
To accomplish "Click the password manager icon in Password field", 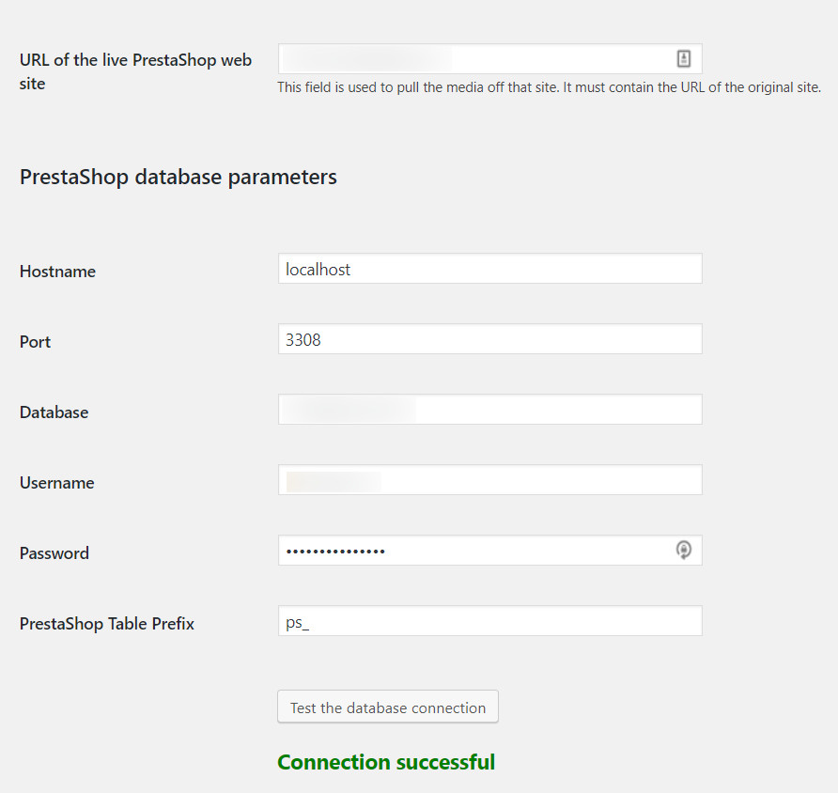I will [x=684, y=550].
